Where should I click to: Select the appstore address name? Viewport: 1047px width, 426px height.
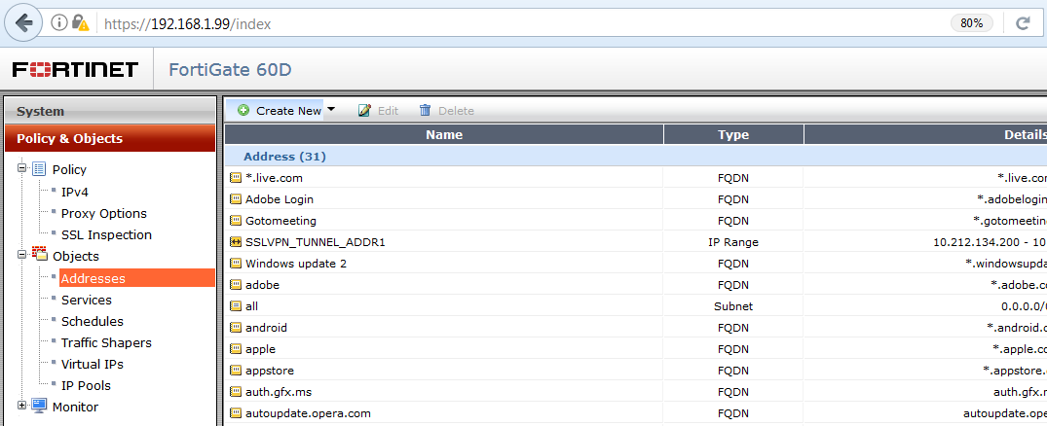pyautogui.click(x=269, y=370)
